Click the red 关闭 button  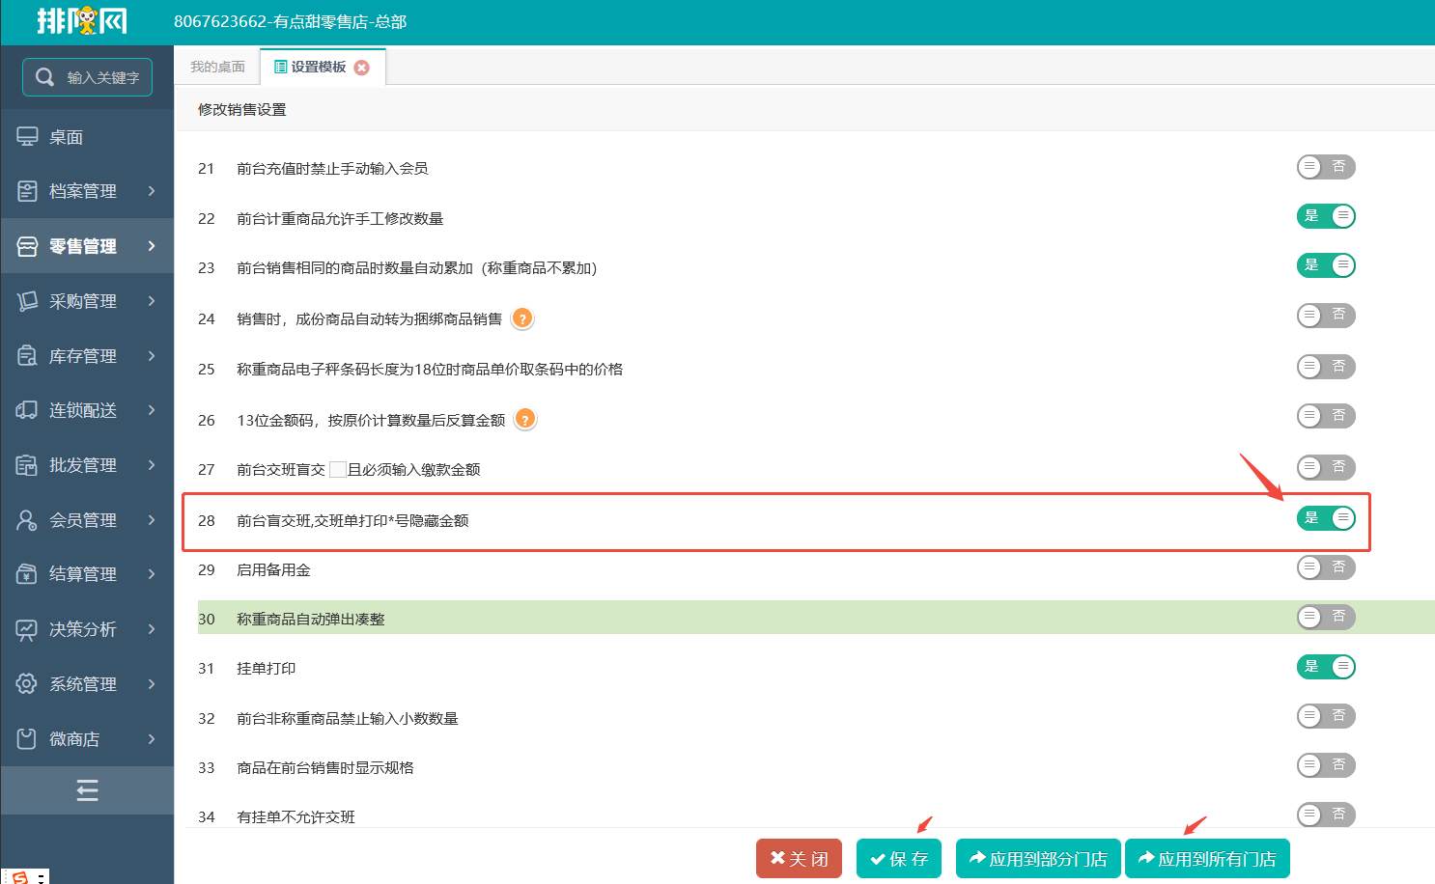tap(799, 859)
